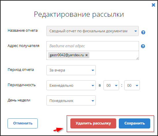The image size is (158, 136).
Task: Click the День недели label
Action: (x=19, y=100)
